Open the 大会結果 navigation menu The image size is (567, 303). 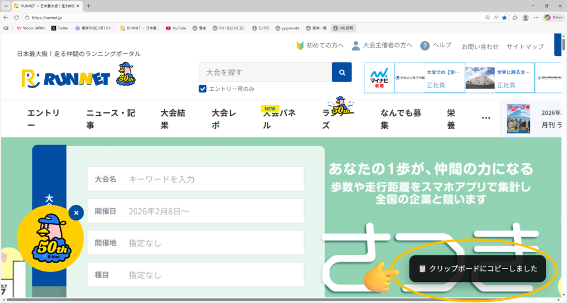click(x=173, y=119)
